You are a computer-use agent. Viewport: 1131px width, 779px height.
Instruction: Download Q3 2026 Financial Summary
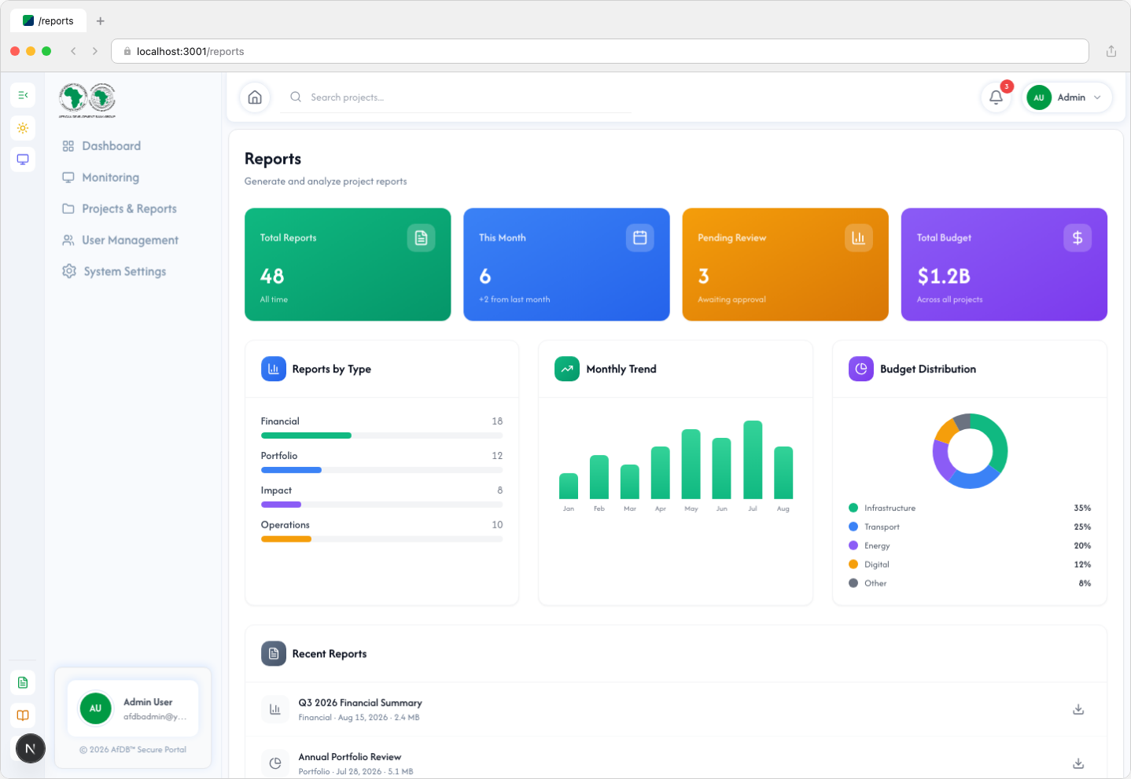[1078, 710]
